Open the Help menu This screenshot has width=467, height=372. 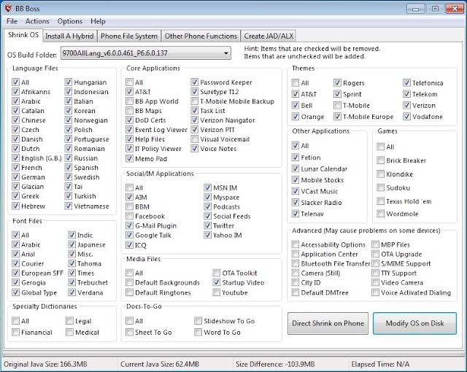click(98, 21)
